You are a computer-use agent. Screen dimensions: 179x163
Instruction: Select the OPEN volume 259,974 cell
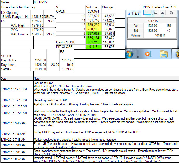point(93,11)
